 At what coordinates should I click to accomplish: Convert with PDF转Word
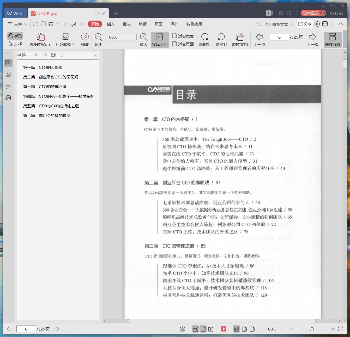pos(41,40)
